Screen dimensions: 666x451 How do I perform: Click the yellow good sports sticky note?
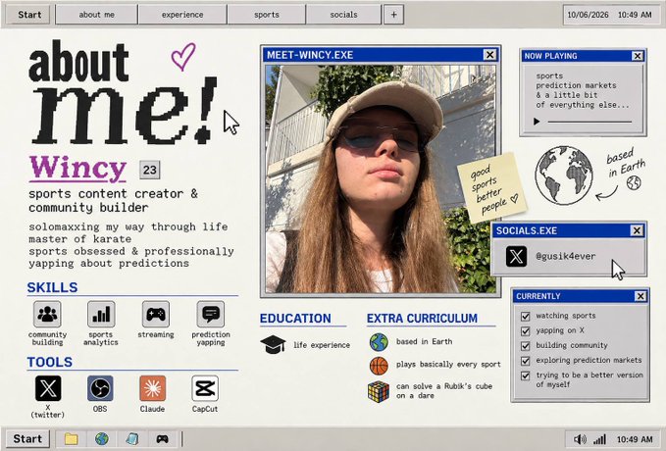[491, 187]
